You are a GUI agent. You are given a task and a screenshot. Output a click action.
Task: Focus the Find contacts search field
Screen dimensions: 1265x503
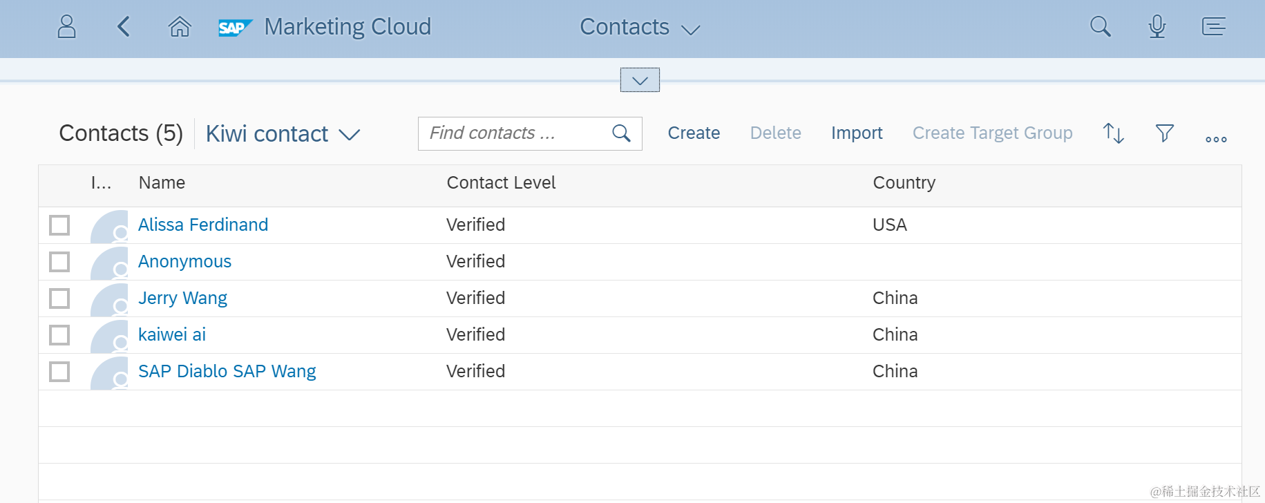coord(515,133)
